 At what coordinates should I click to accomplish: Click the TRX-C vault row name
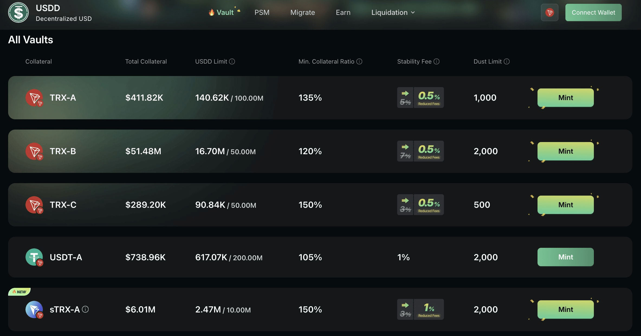pos(63,205)
